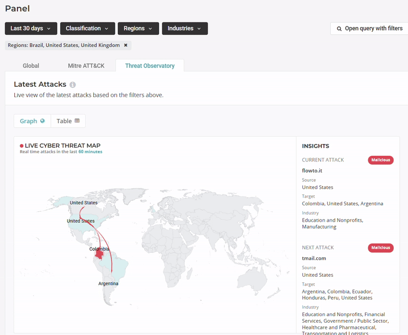Click the globe icon next to Graph
This screenshot has width=408, height=335.
pos(42,121)
